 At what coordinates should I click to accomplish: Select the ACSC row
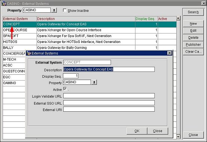tap(14, 65)
